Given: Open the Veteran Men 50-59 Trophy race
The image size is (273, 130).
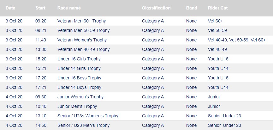Looking at the screenshot, I should coord(84,30).
